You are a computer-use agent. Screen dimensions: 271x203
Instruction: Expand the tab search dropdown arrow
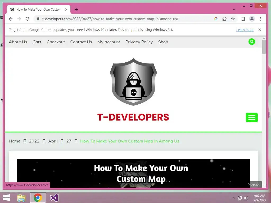[234, 10]
